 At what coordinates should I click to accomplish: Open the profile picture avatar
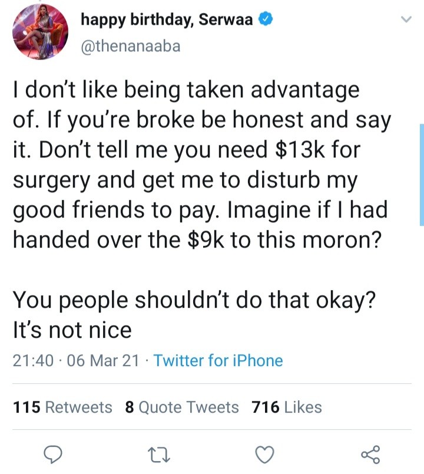point(40,32)
